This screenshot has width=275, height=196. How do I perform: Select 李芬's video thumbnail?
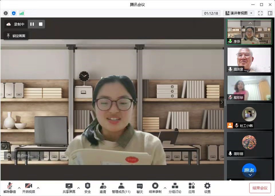pyautogui.click(x=249, y=32)
